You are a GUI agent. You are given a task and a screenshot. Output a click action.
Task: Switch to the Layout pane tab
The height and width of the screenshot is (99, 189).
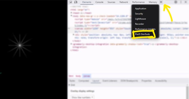pos(96,81)
